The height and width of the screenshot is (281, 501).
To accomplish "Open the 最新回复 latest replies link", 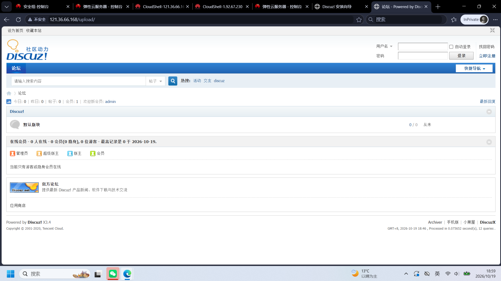I will 487,102.
